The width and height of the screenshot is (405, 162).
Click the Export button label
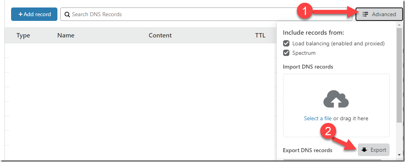tap(378, 150)
